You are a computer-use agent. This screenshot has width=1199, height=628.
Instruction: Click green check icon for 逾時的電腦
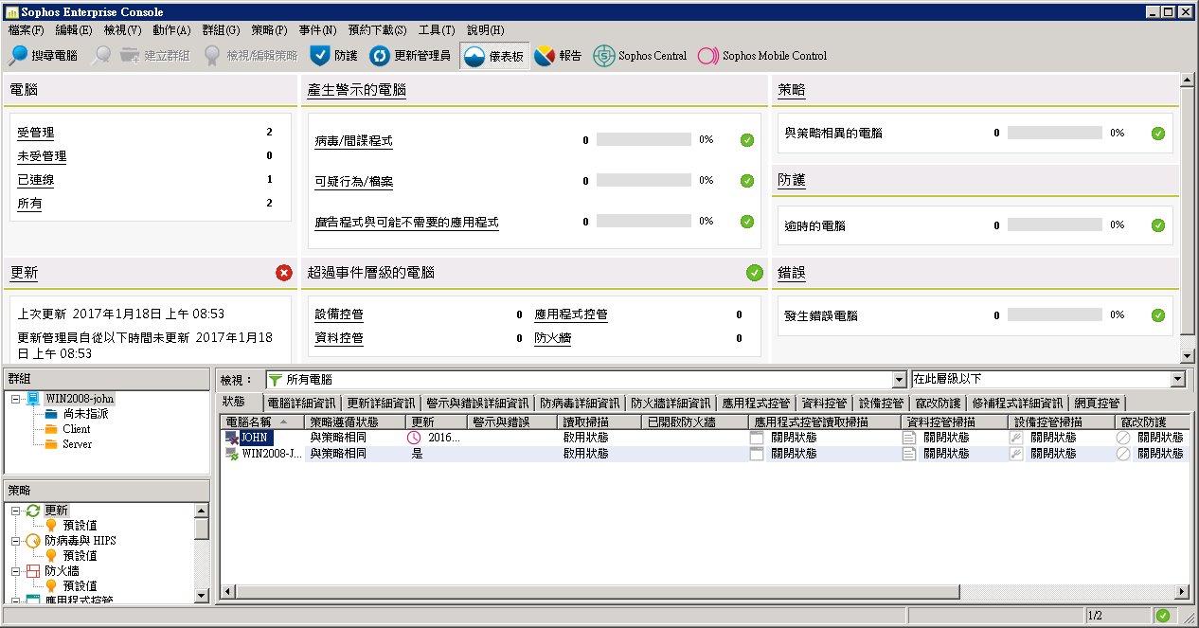coord(1158,225)
